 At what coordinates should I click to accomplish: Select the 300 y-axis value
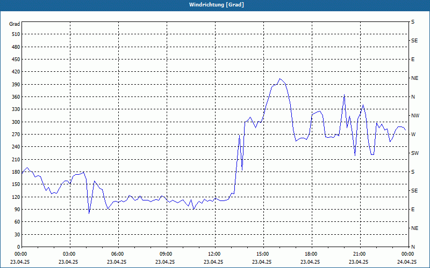pyautogui.click(x=16, y=122)
